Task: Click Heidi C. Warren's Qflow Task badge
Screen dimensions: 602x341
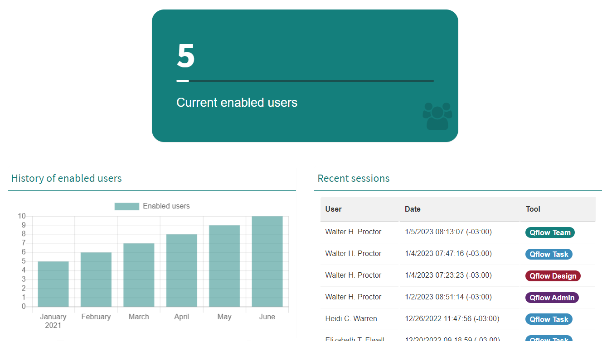Action: click(549, 319)
